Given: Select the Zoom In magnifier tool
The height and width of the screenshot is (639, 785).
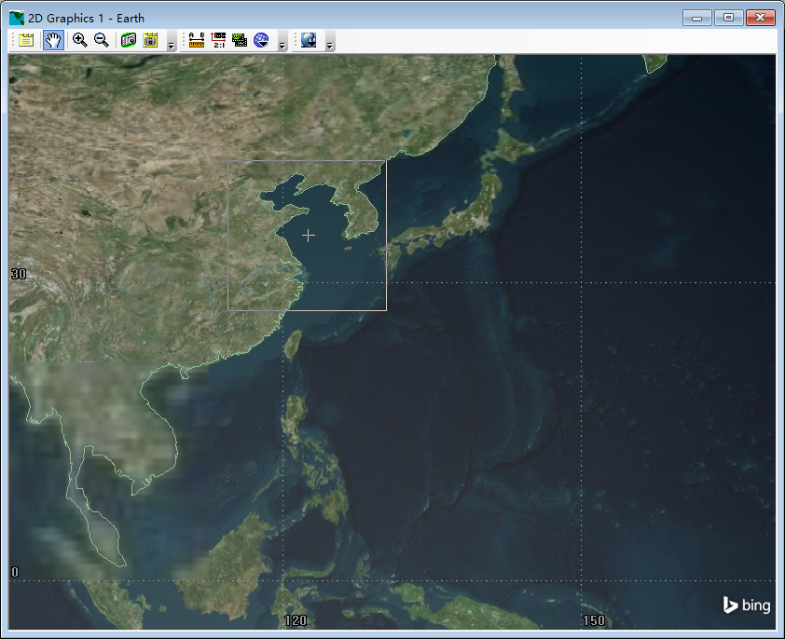Looking at the screenshot, I should tap(79, 40).
